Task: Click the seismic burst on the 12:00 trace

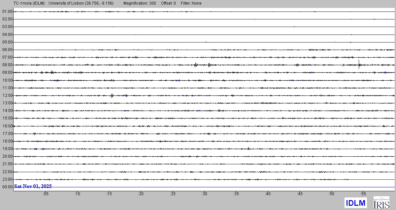Action: point(112,96)
